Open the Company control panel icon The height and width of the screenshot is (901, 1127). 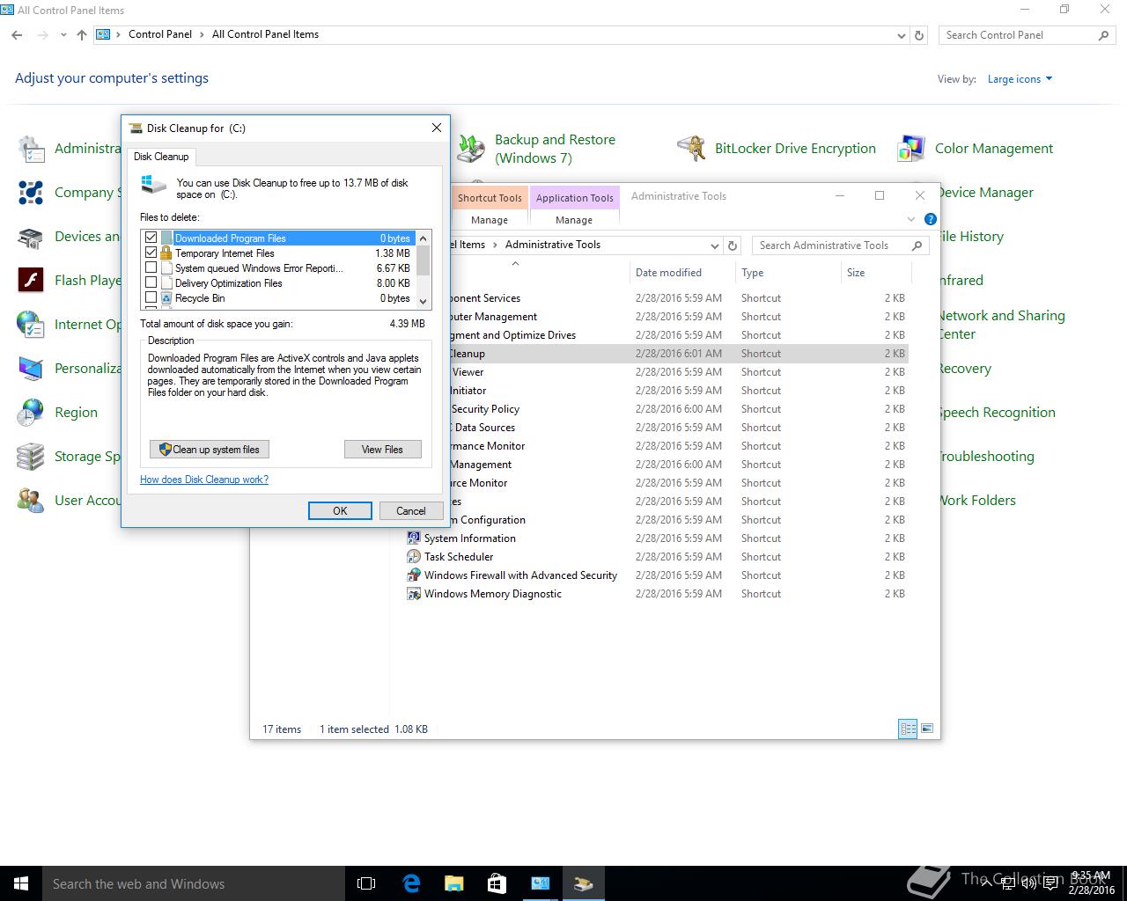point(32,193)
